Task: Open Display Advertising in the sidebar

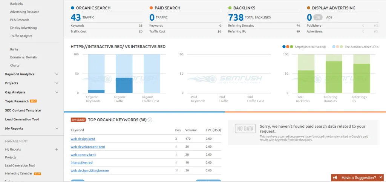Action: point(23,28)
